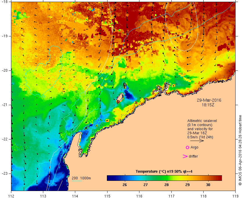Click colorbar tick label 26
The image size is (244, 198).
tap(125, 185)
